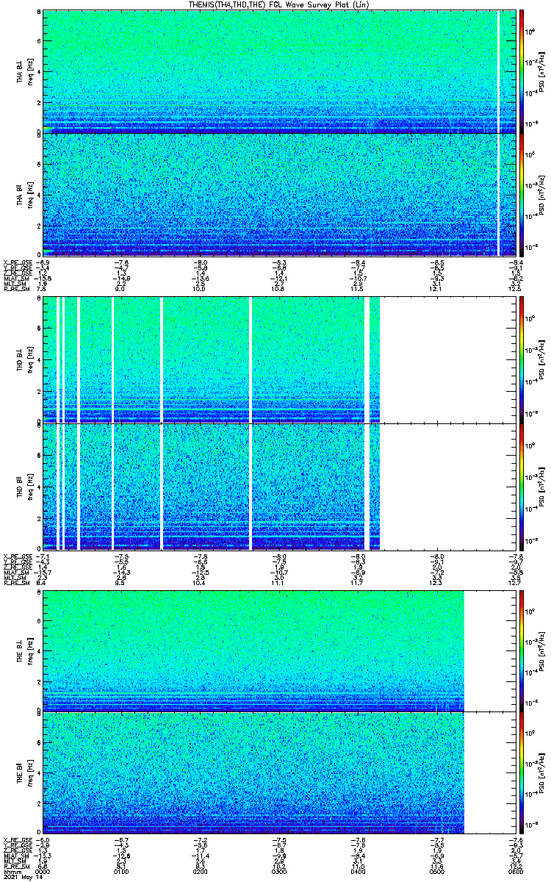The height and width of the screenshot is (882, 551).
Task: Click the '0000' time tick label
Action: coord(43,871)
